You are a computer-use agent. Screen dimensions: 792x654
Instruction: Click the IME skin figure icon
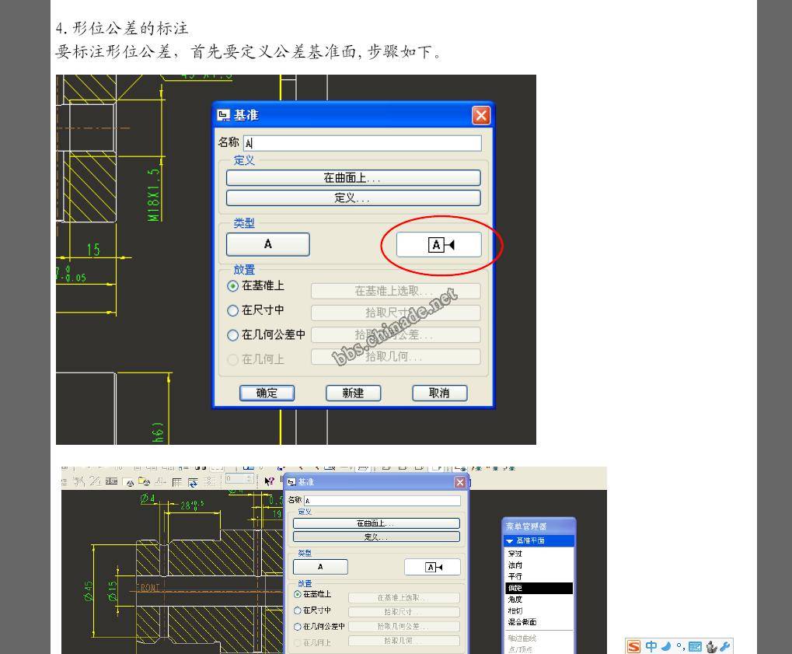(711, 646)
